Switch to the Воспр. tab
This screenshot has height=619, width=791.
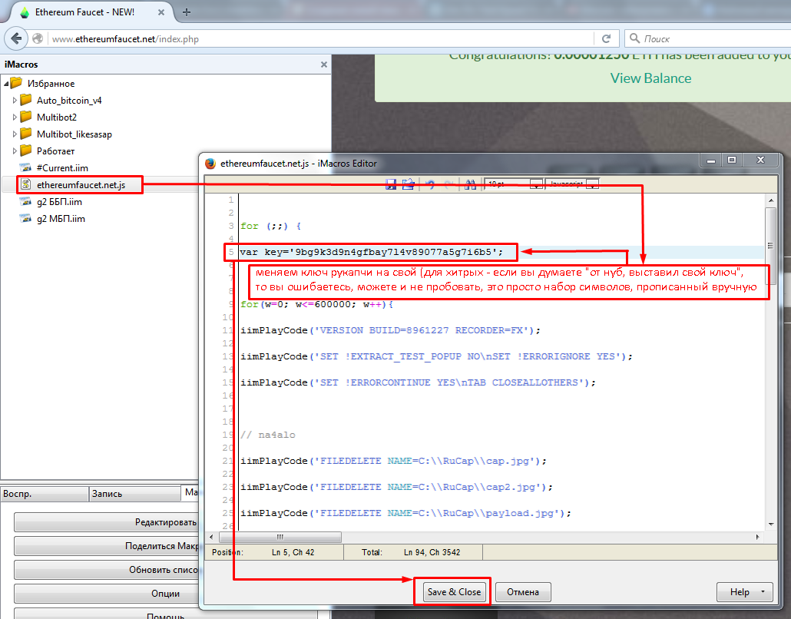tap(45, 493)
